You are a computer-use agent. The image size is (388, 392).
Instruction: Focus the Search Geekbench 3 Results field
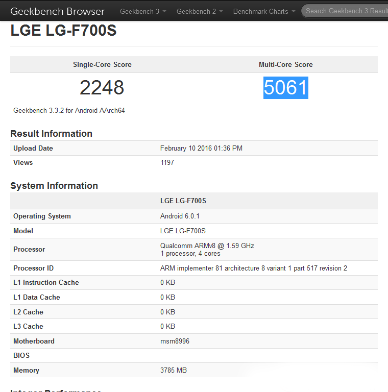pyautogui.click(x=346, y=11)
